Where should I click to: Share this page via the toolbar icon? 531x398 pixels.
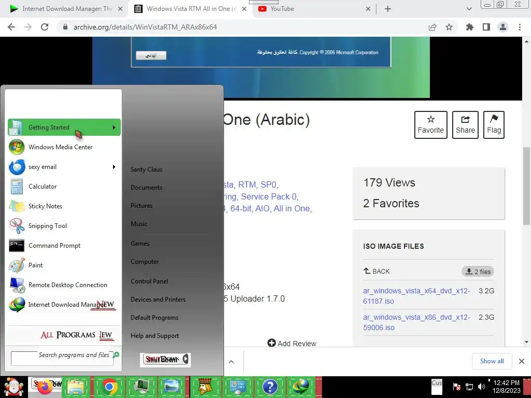(432, 27)
